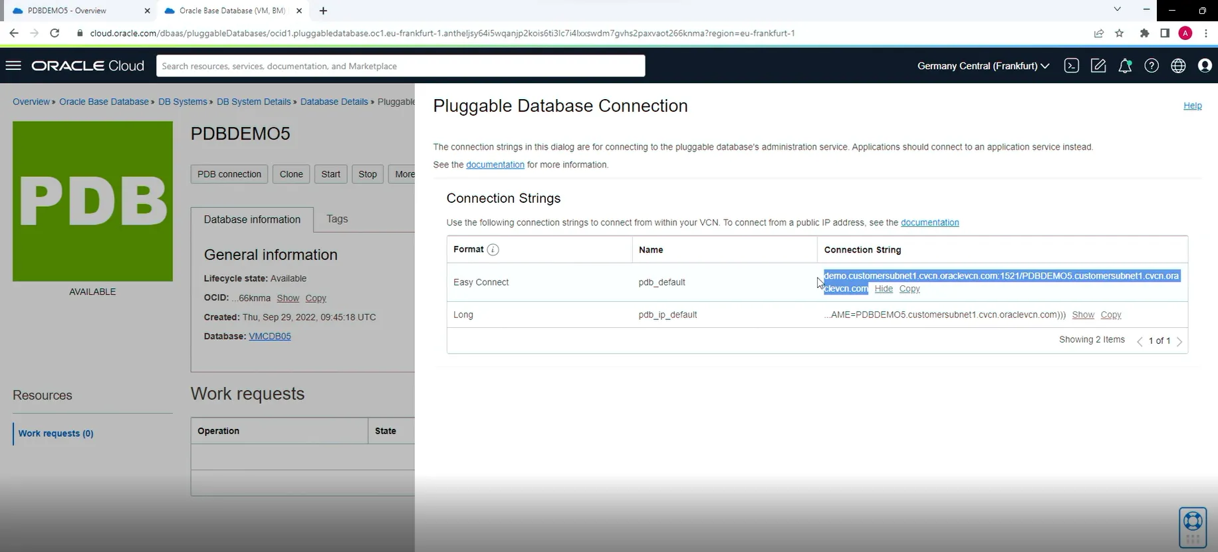Image resolution: width=1218 pixels, height=552 pixels.
Task: Open the browser extensions puzzle icon
Action: point(1144,33)
